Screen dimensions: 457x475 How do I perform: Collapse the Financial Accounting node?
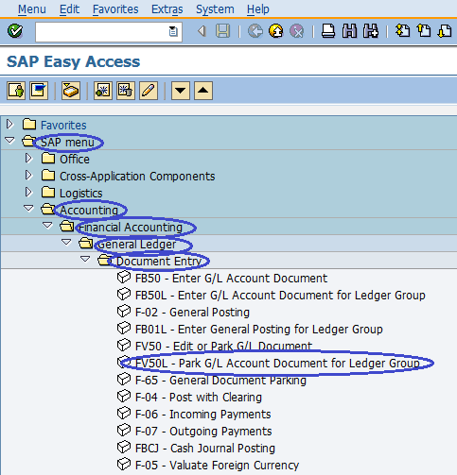click(47, 225)
